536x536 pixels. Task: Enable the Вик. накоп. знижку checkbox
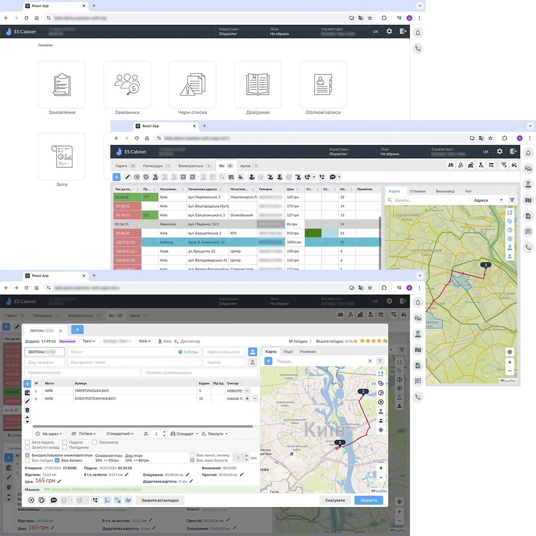tap(192, 455)
